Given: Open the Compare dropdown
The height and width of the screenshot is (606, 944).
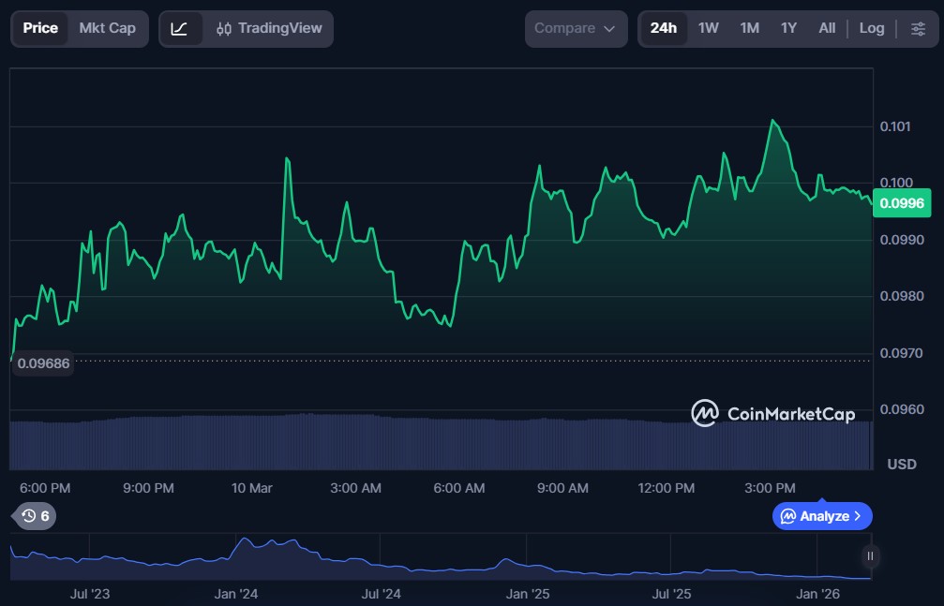Looking at the screenshot, I should [x=576, y=29].
